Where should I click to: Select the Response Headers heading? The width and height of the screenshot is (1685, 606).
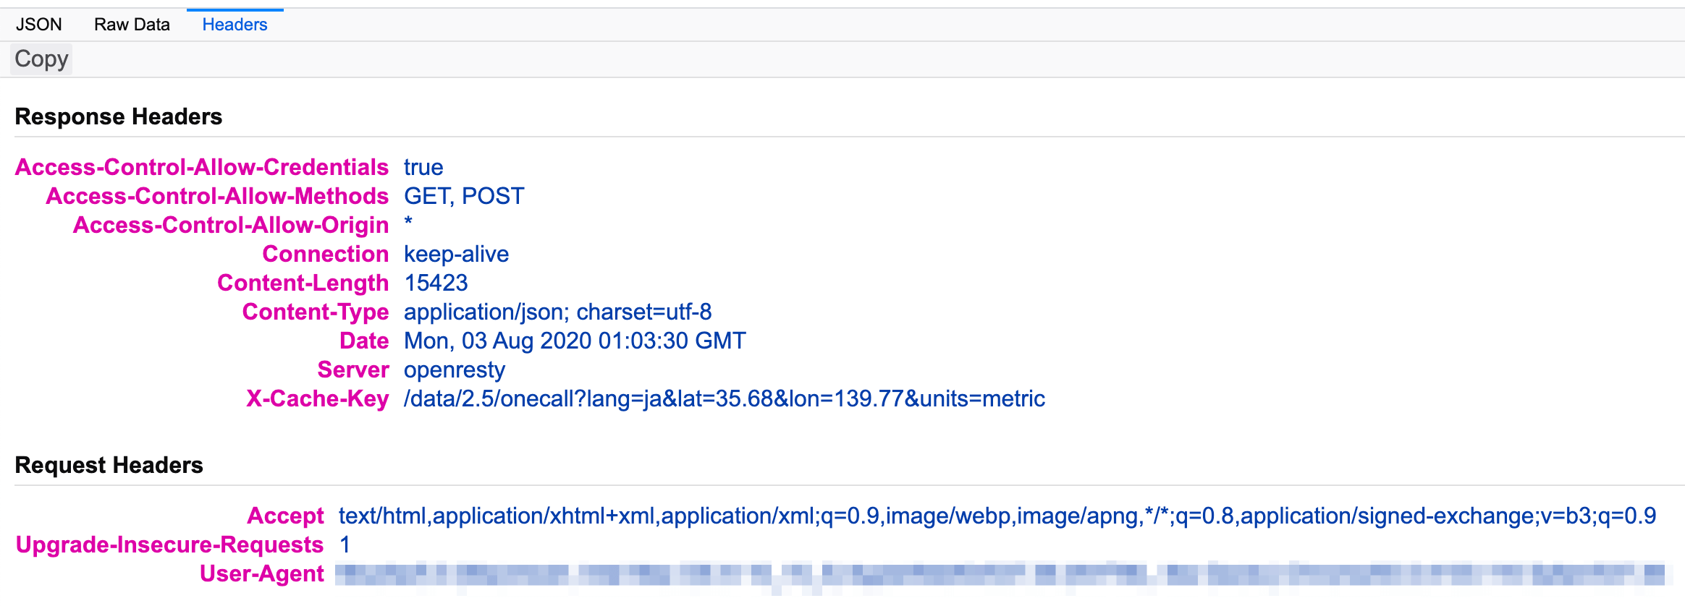(x=118, y=116)
